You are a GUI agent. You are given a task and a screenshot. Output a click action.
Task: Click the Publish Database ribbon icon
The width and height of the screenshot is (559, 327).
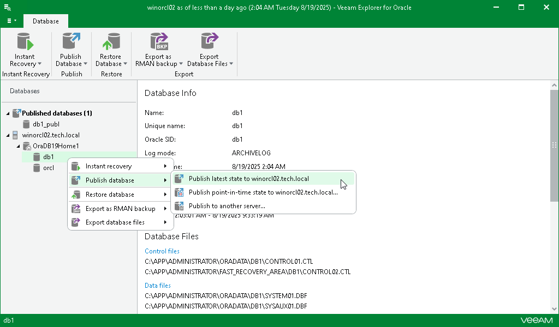(x=71, y=41)
